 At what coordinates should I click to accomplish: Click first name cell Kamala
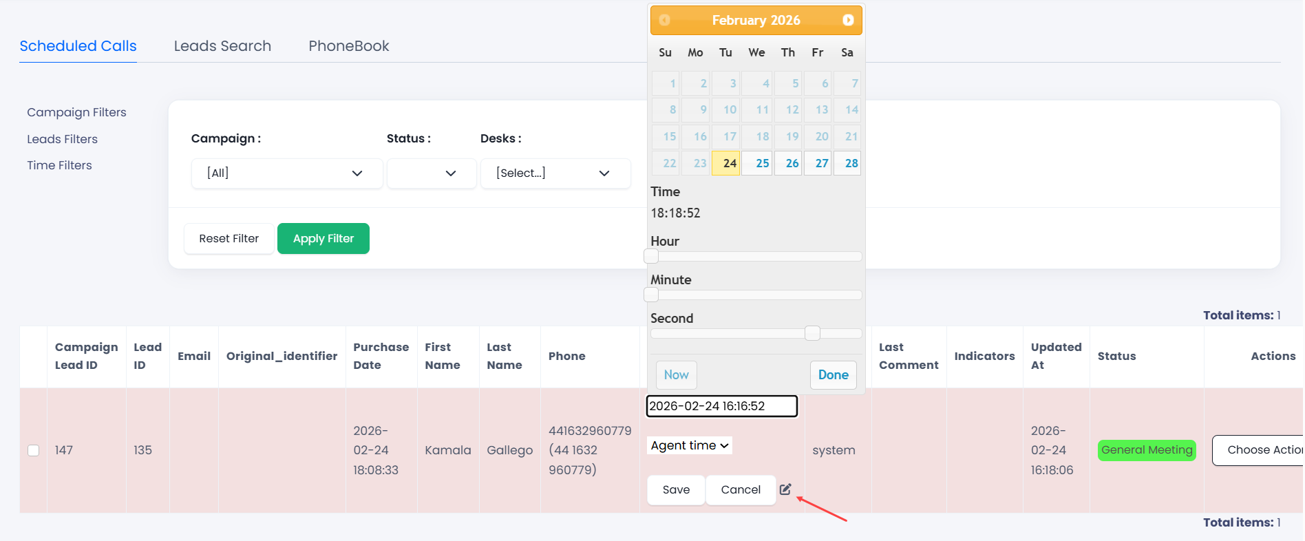point(448,450)
